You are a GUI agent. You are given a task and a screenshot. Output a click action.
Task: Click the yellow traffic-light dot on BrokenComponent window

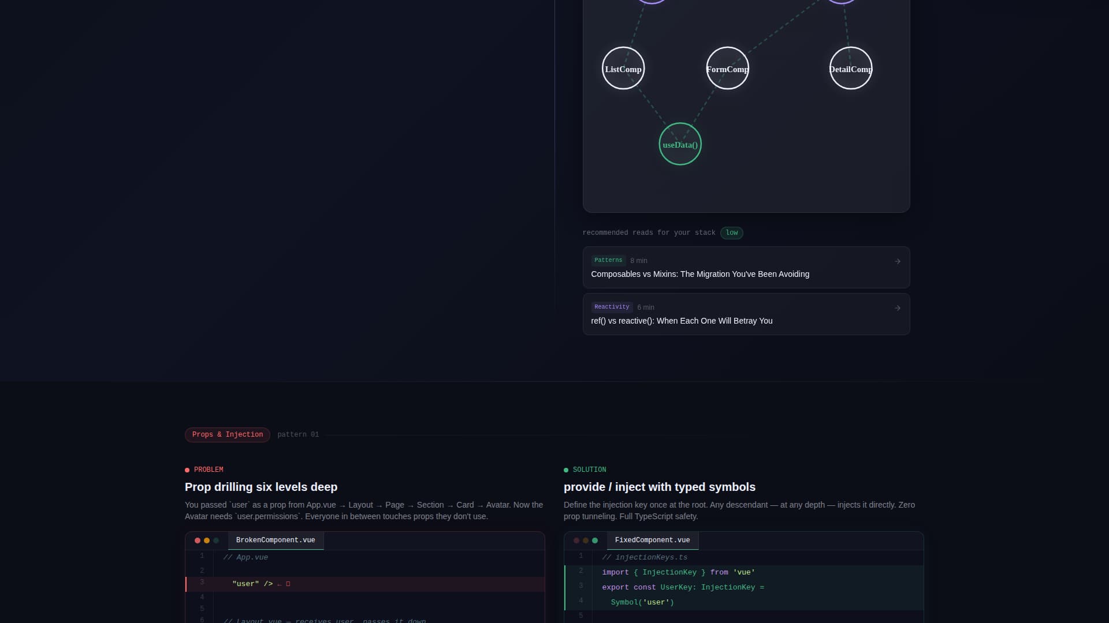click(206, 541)
